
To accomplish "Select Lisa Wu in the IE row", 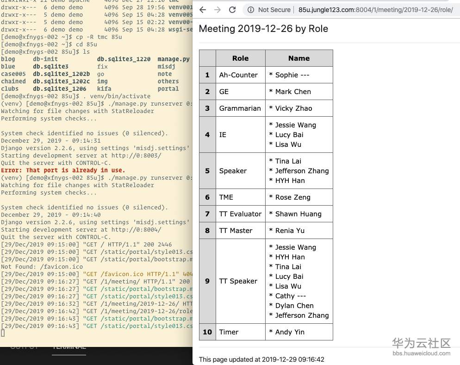I will (288, 145).
